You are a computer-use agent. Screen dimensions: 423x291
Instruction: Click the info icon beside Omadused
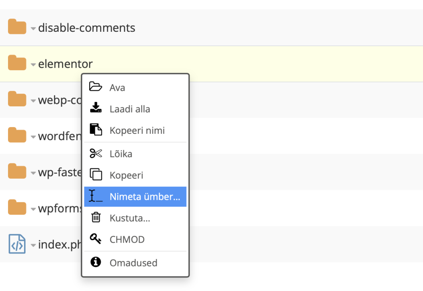[96, 262]
